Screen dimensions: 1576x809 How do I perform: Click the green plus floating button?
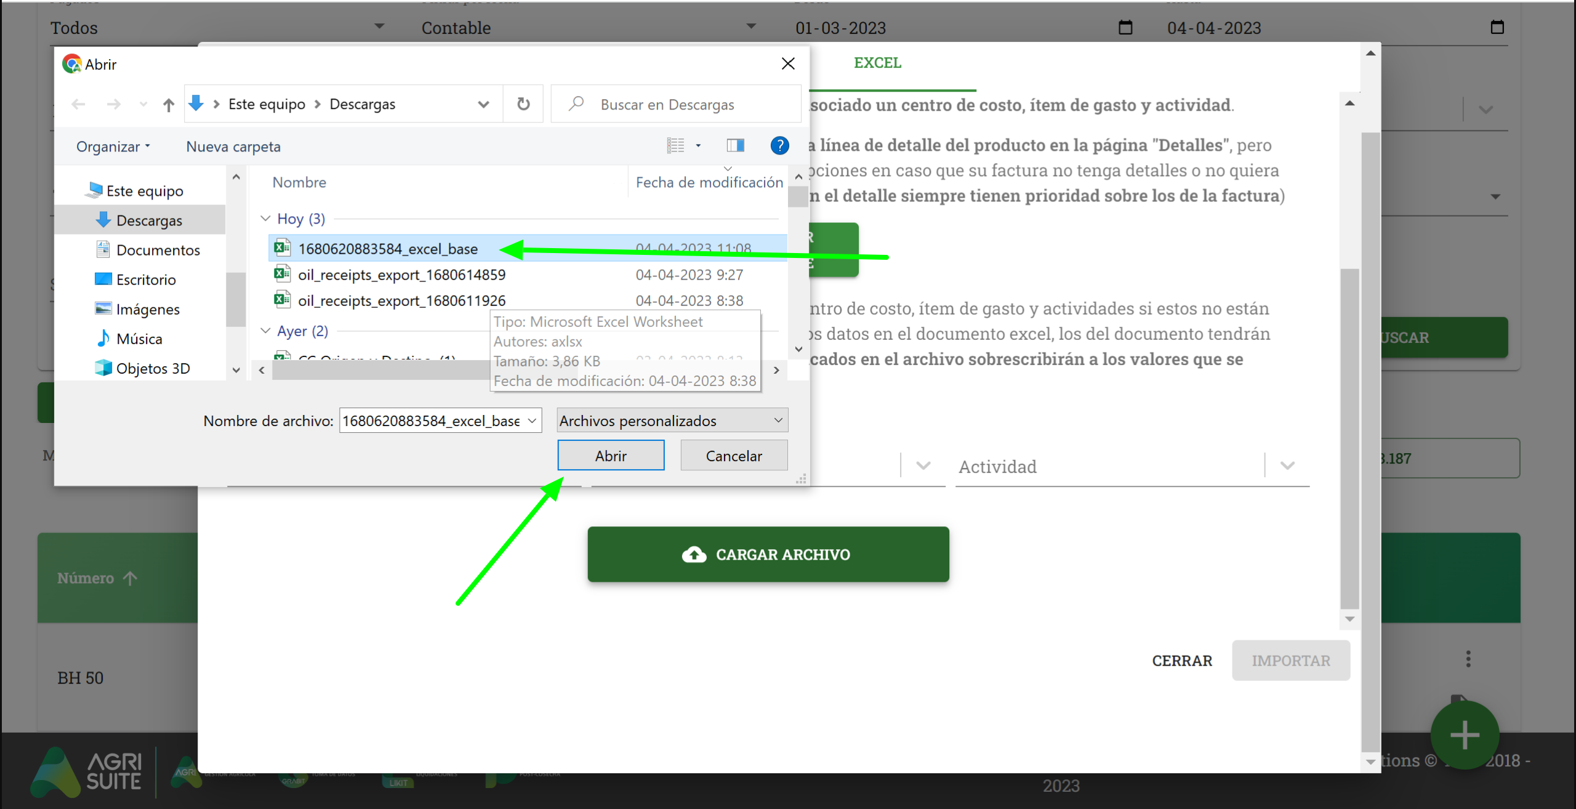1465,735
